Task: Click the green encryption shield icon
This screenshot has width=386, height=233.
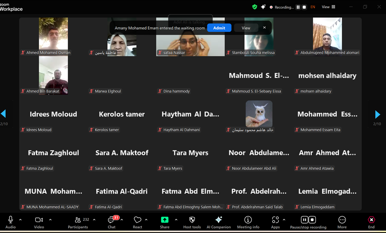Action: (x=255, y=7)
